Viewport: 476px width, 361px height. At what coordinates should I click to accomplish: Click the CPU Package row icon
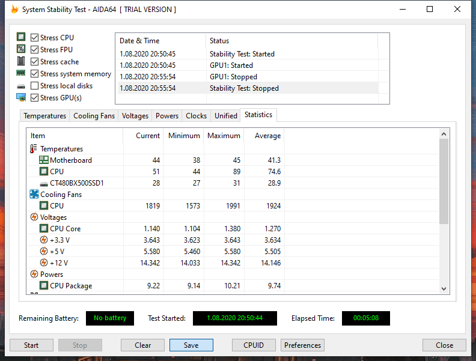point(44,285)
